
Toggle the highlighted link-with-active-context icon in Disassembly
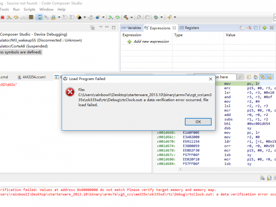262,76
